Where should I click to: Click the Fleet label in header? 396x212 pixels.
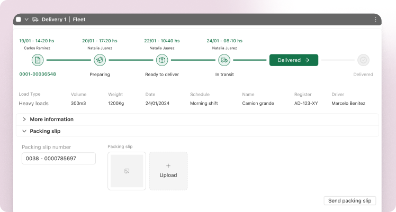[79, 20]
